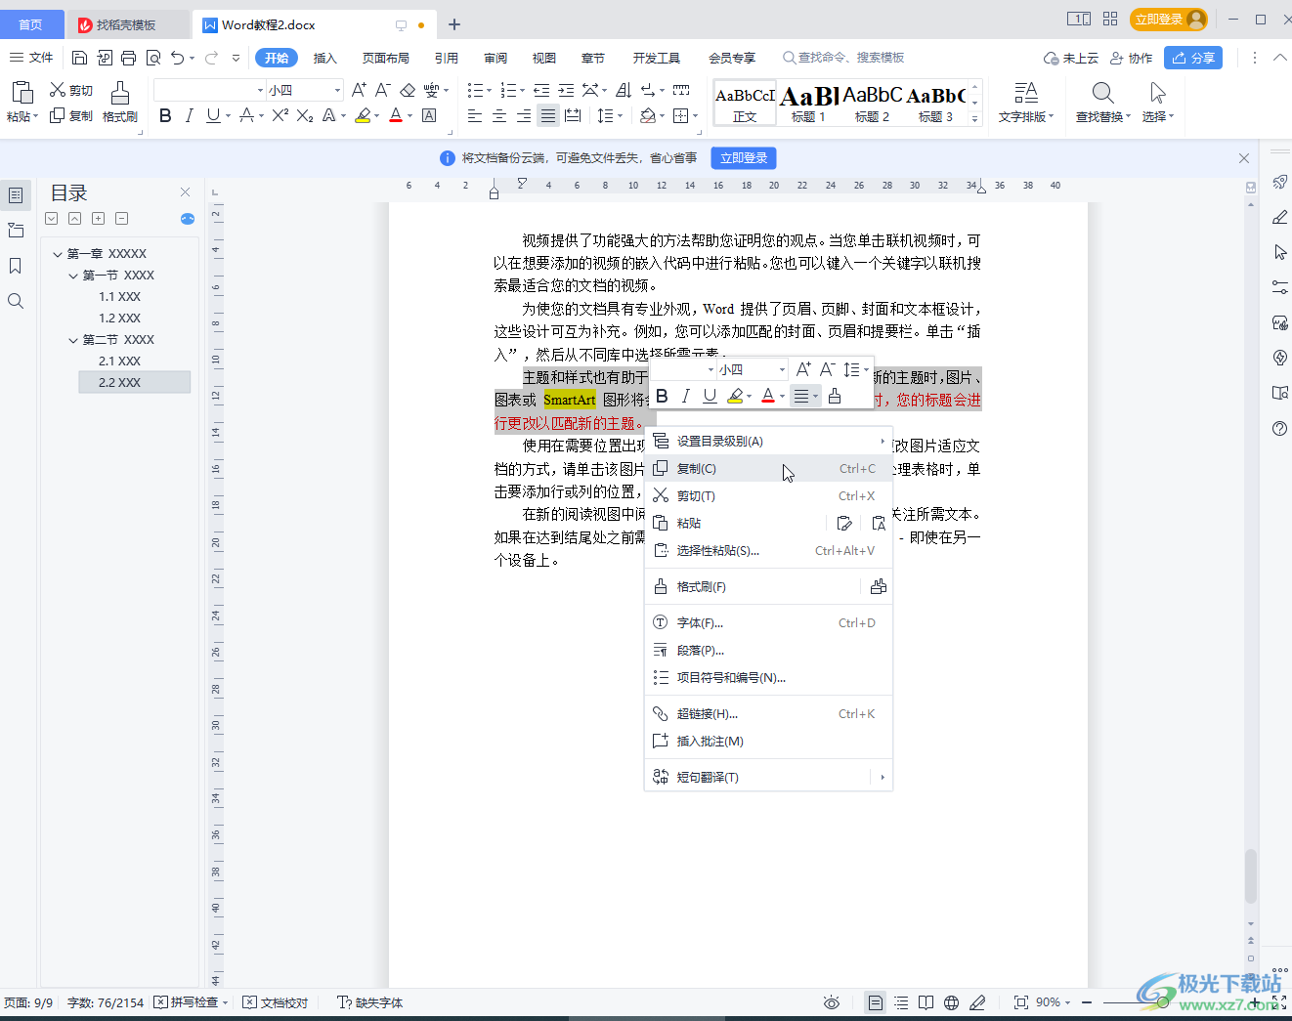The height and width of the screenshot is (1021, 1292).
Task: Click the font color red A in ribbon
Action: click(x=396, y=115)
